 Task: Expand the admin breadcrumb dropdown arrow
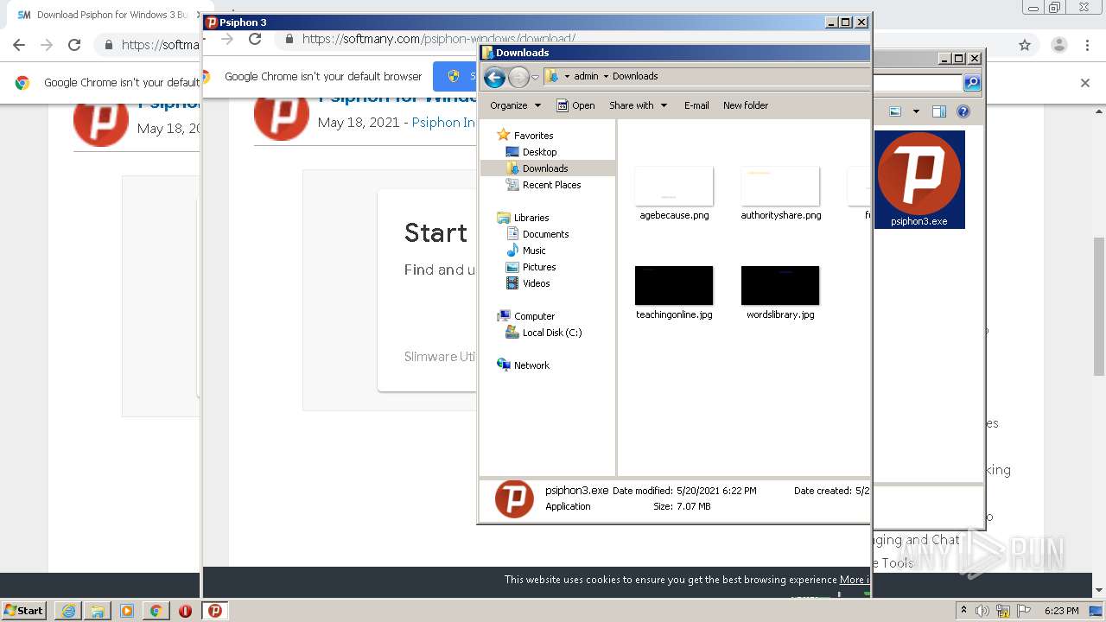point(606,76)
